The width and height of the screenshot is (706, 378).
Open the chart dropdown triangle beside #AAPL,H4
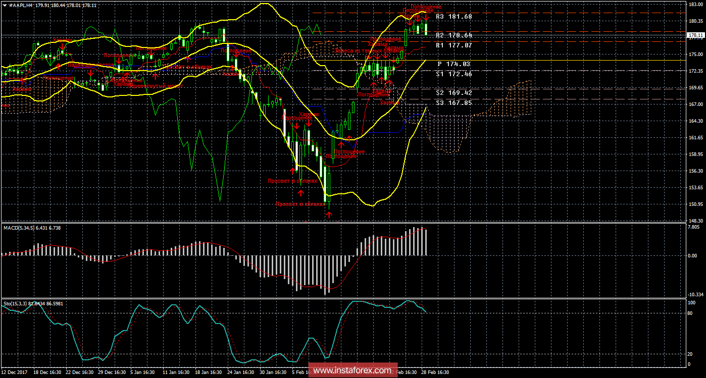tap(4, 5)
